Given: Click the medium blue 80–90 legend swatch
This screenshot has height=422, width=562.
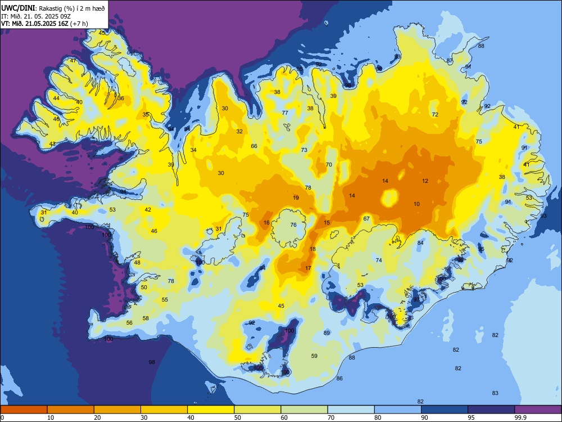Looking at the screenshot, I should pyautogui.click(x=398, y=410).
